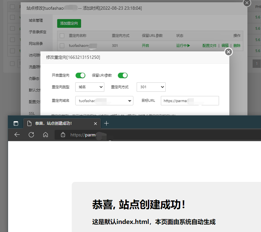Open 访问限制 menu item
Screen dimensions: 261x232
tap(35, 55)
